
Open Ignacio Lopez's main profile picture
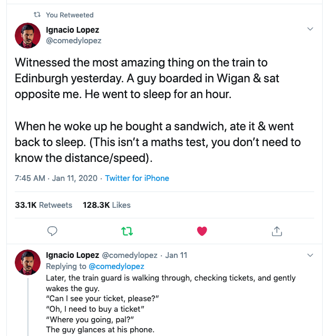tap(28, 35)
